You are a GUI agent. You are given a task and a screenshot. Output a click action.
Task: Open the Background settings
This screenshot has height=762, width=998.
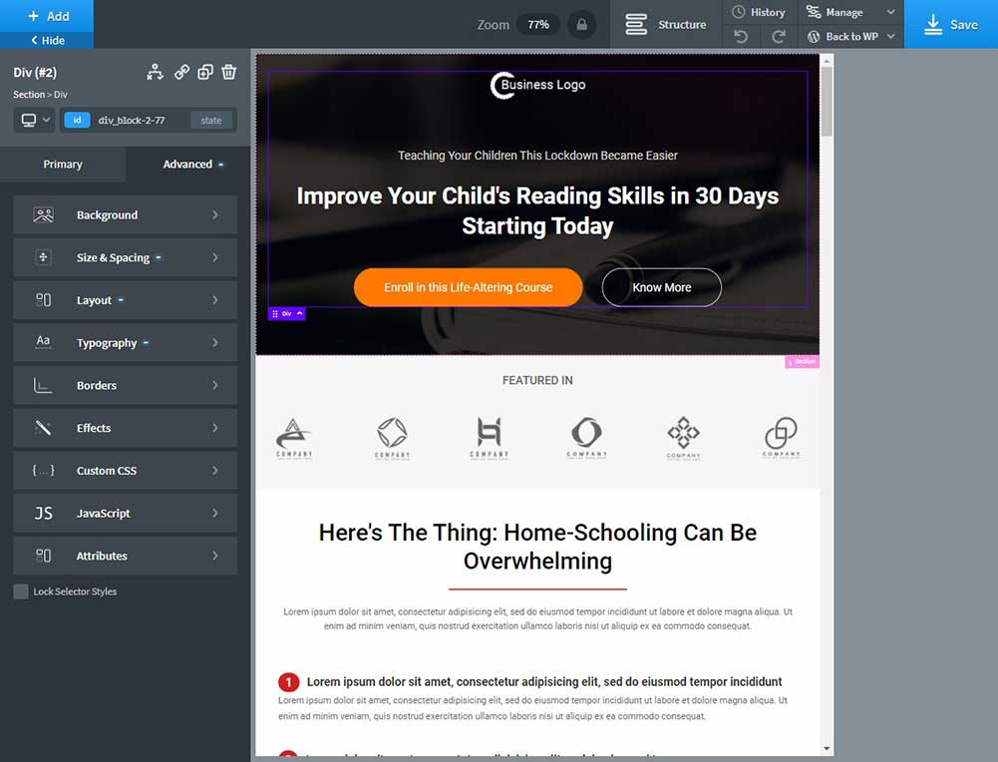pyautogui.click(x=125, y=215)
